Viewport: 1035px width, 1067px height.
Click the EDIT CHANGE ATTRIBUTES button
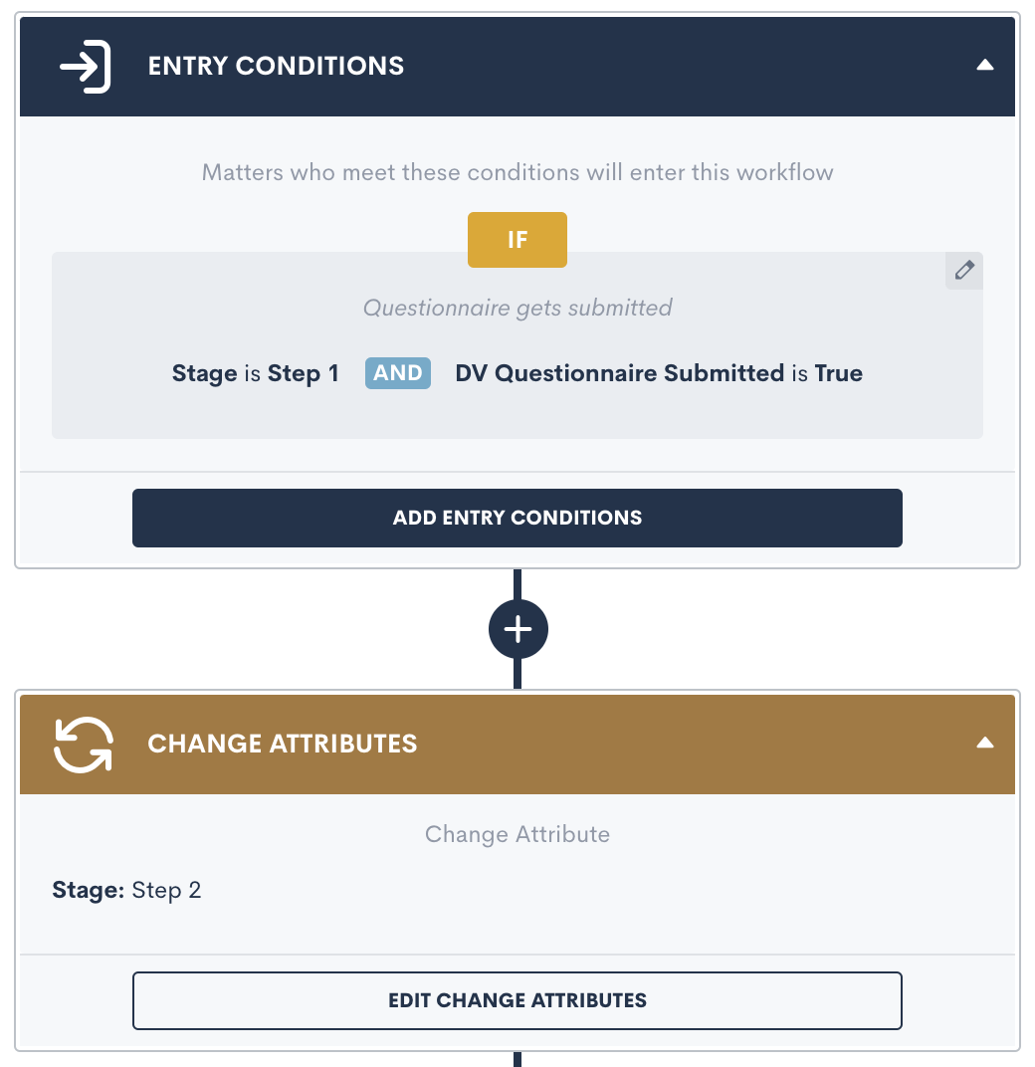[517, 1000]
